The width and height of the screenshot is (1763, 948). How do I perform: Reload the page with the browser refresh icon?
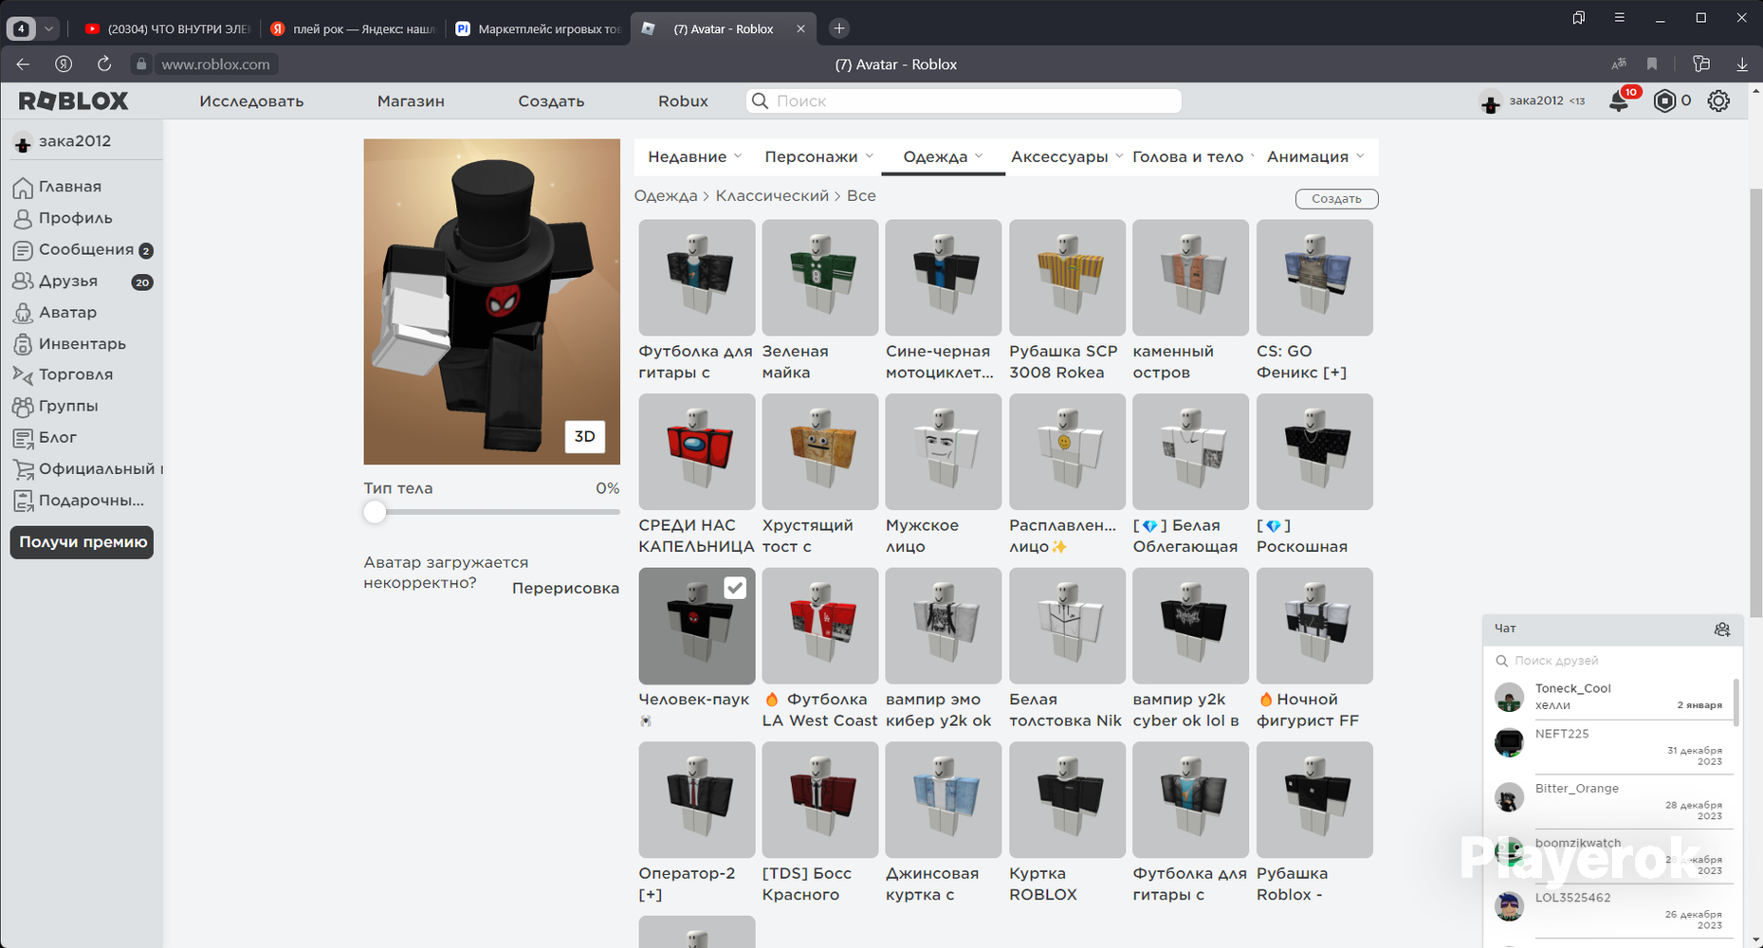104,64
